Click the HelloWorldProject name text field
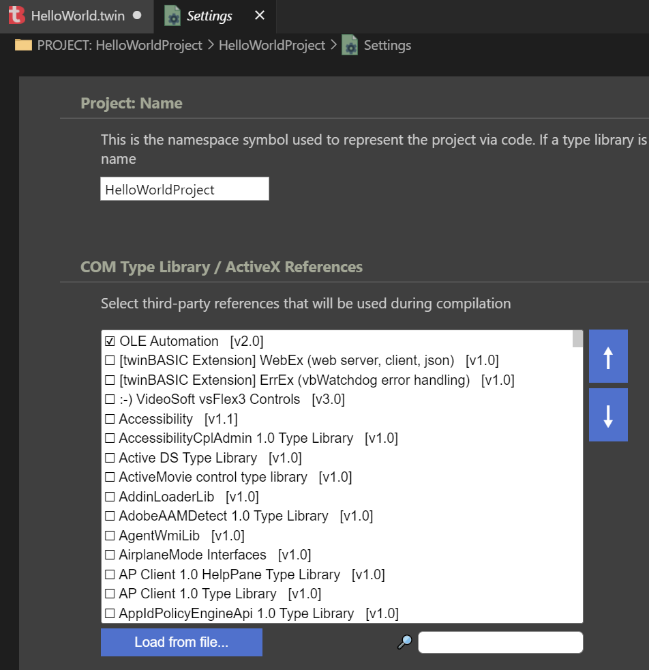The height and width of the screenshot is (670, 649). tap(185, 189)
